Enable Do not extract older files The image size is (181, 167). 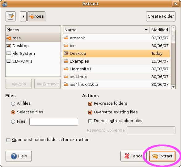90,121
